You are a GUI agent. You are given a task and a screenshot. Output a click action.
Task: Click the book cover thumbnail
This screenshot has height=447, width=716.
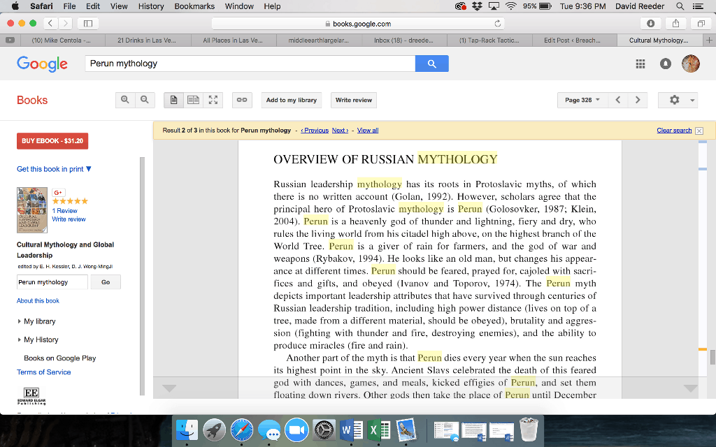[x=32, y=210]
